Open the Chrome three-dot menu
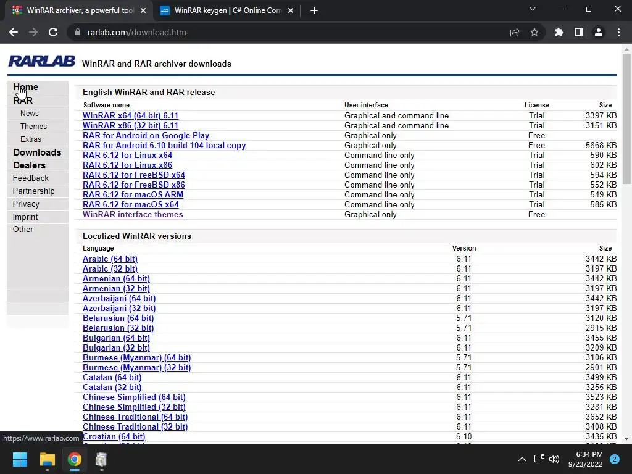The image size is (632, 474). click(618, 32)
